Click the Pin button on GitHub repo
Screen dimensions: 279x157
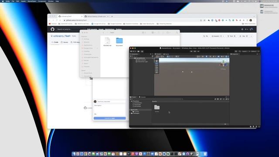pos(206,36)
